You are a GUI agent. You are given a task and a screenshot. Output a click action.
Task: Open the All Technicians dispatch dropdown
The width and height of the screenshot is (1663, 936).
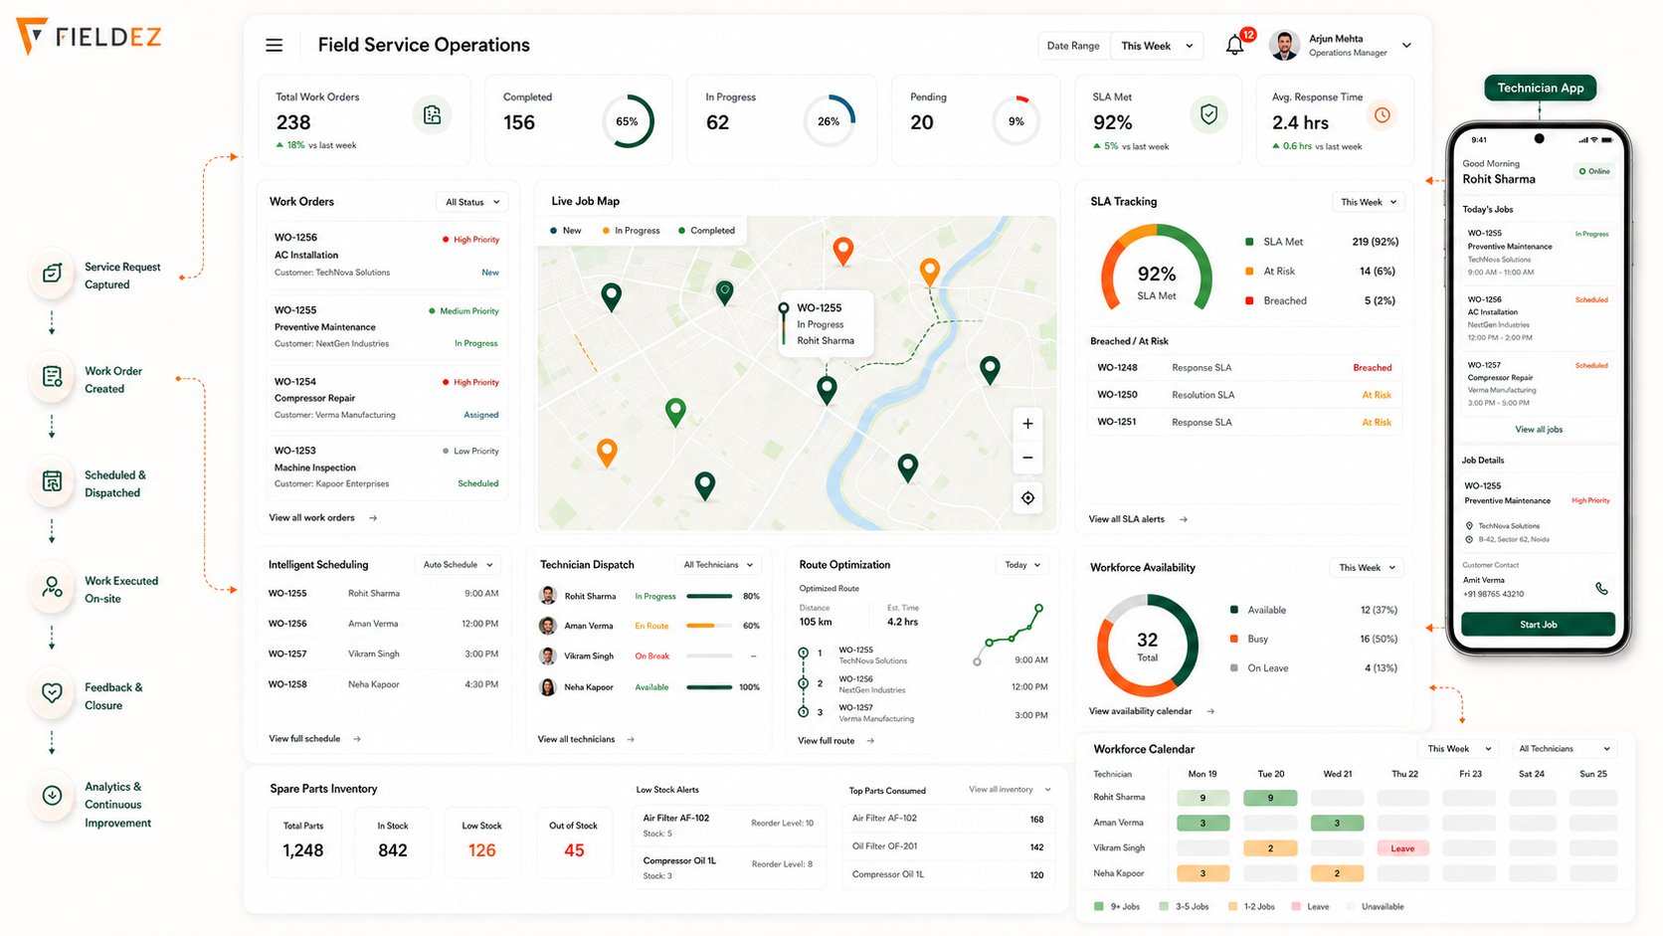(718, 565)
